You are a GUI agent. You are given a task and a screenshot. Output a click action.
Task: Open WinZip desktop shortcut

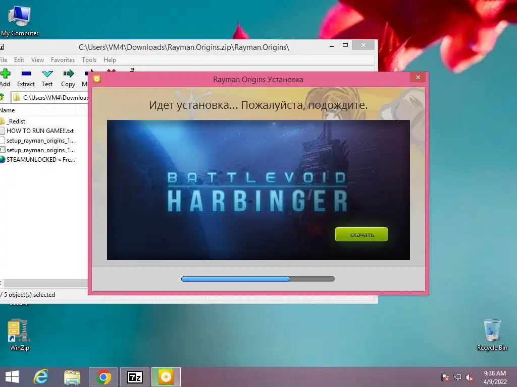point(19,335)
